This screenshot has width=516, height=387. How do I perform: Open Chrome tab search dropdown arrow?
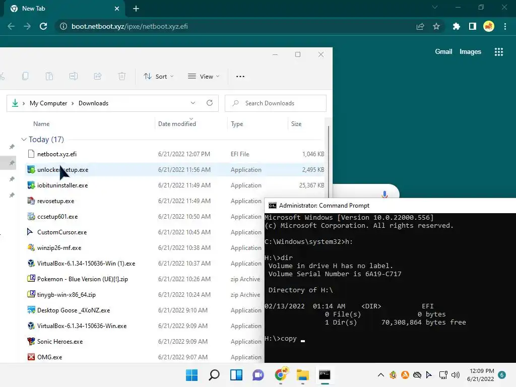[x=435, y=7]
